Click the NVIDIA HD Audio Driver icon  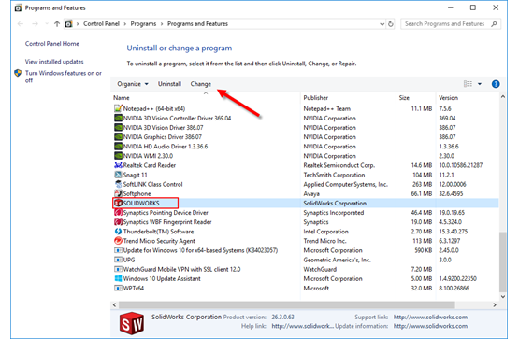pyautogui.click(x=118, y=147)
